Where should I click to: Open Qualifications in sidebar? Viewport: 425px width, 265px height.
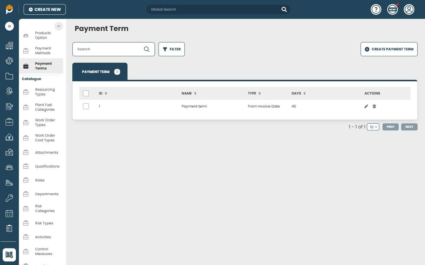pos(41,166)
